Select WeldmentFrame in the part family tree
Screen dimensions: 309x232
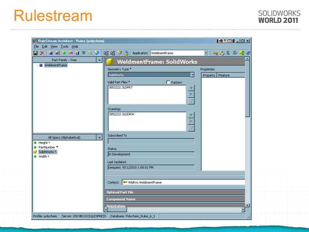pos(56,65)
